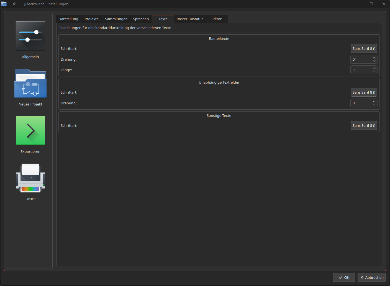
Task: Choose the font for Bauteiltexte
Action: tap(364, 48)
